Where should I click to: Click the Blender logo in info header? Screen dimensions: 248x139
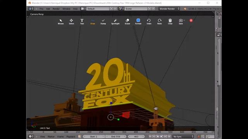pyautogui.click(x=185, y=9)
